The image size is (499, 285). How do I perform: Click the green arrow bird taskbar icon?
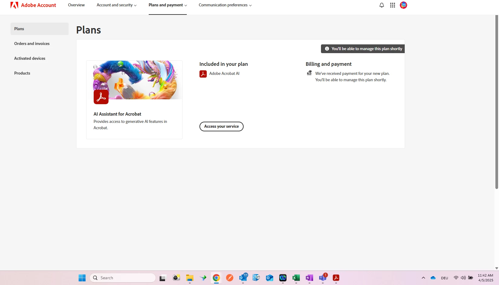[x=203, y=278]
